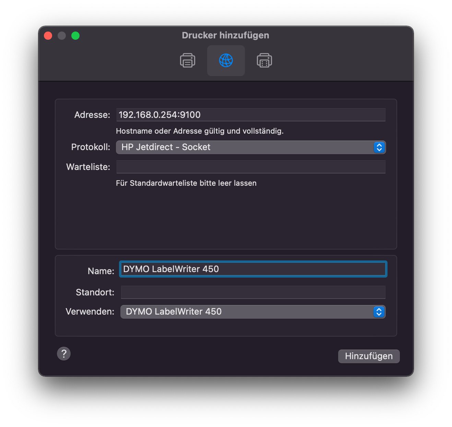452x427 pixels.
Task: Click the globe icon in the toolbar
Action: pos(226,61)
